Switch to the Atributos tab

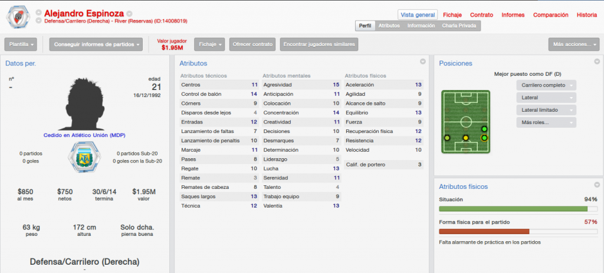coord(389,26)
